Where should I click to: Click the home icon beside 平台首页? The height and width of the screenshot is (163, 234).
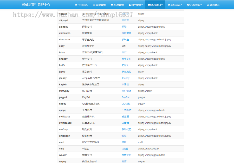tap(76, 5)
